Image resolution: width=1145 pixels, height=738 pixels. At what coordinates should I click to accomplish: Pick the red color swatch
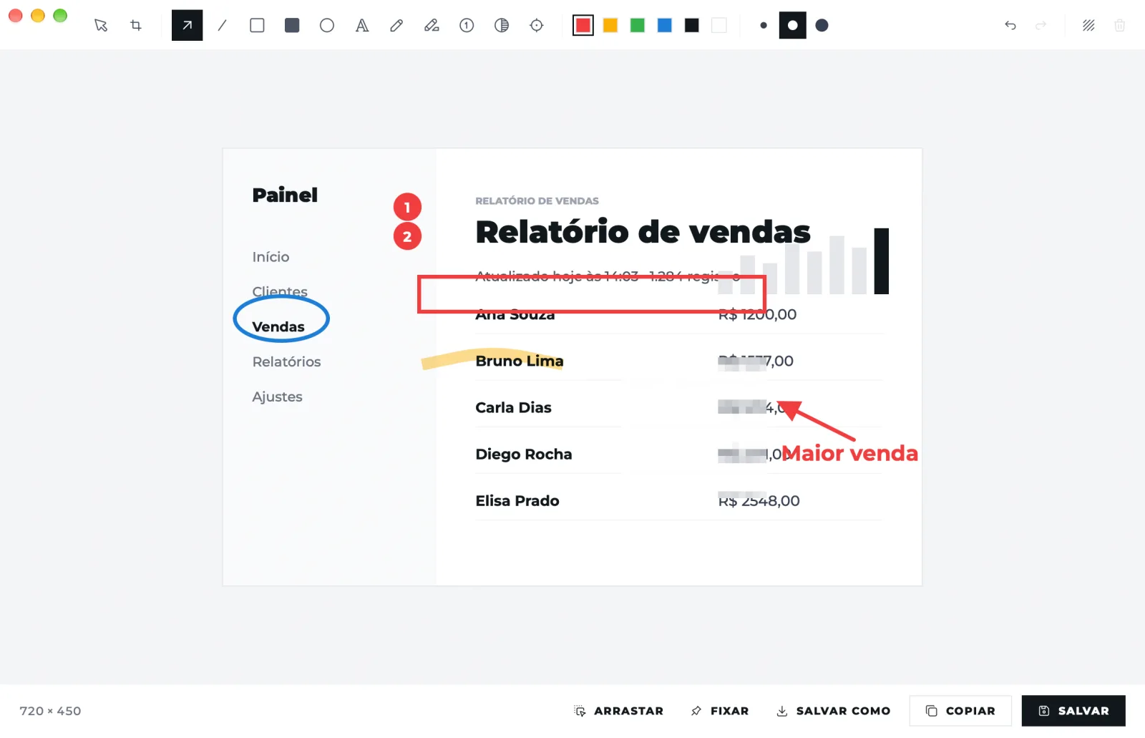[x=583, y=26]
